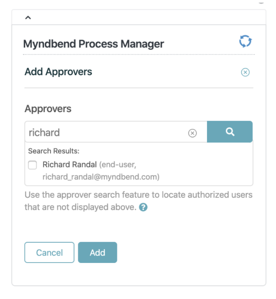Image resolution: width=276 pixels, height=299 pixels.
Task: Run the approver search with magnifier button
Action: point(230,132)
